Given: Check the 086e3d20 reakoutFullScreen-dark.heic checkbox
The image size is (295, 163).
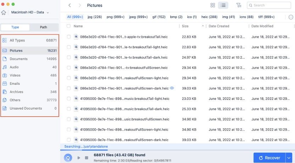Looking at the screenshot, I should coord(69,88).
